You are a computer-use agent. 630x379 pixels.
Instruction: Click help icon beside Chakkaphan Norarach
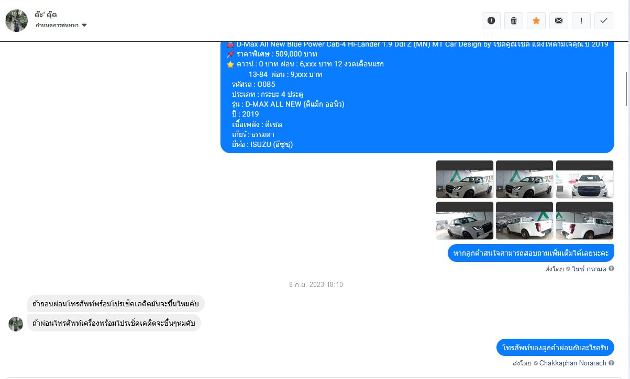[611, 363]
